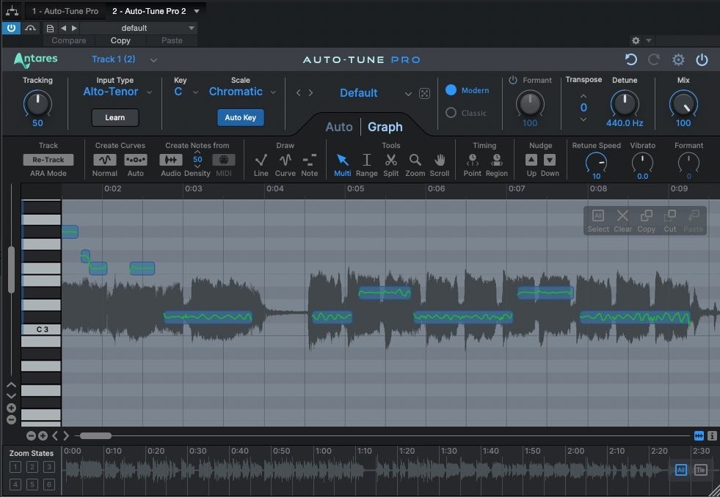Screen dimensions: 720x497
Task: Click the host Copy menu item
Action: tap(120, 40)
